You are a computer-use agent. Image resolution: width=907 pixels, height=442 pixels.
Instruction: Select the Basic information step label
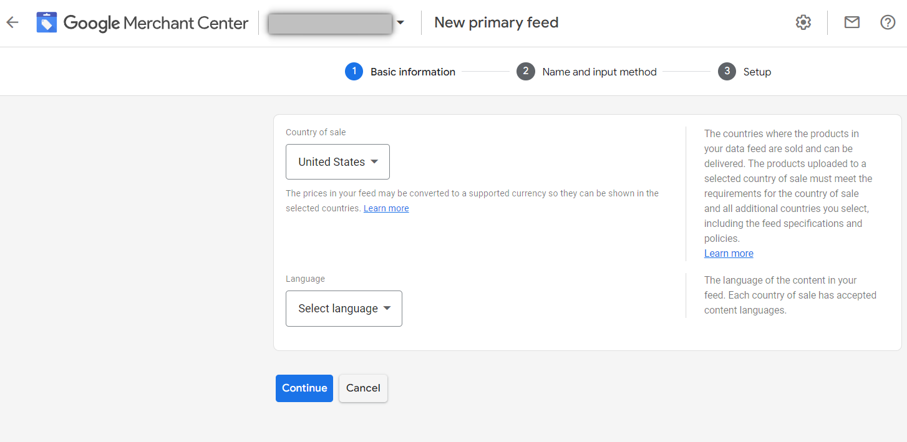point(412,72)
